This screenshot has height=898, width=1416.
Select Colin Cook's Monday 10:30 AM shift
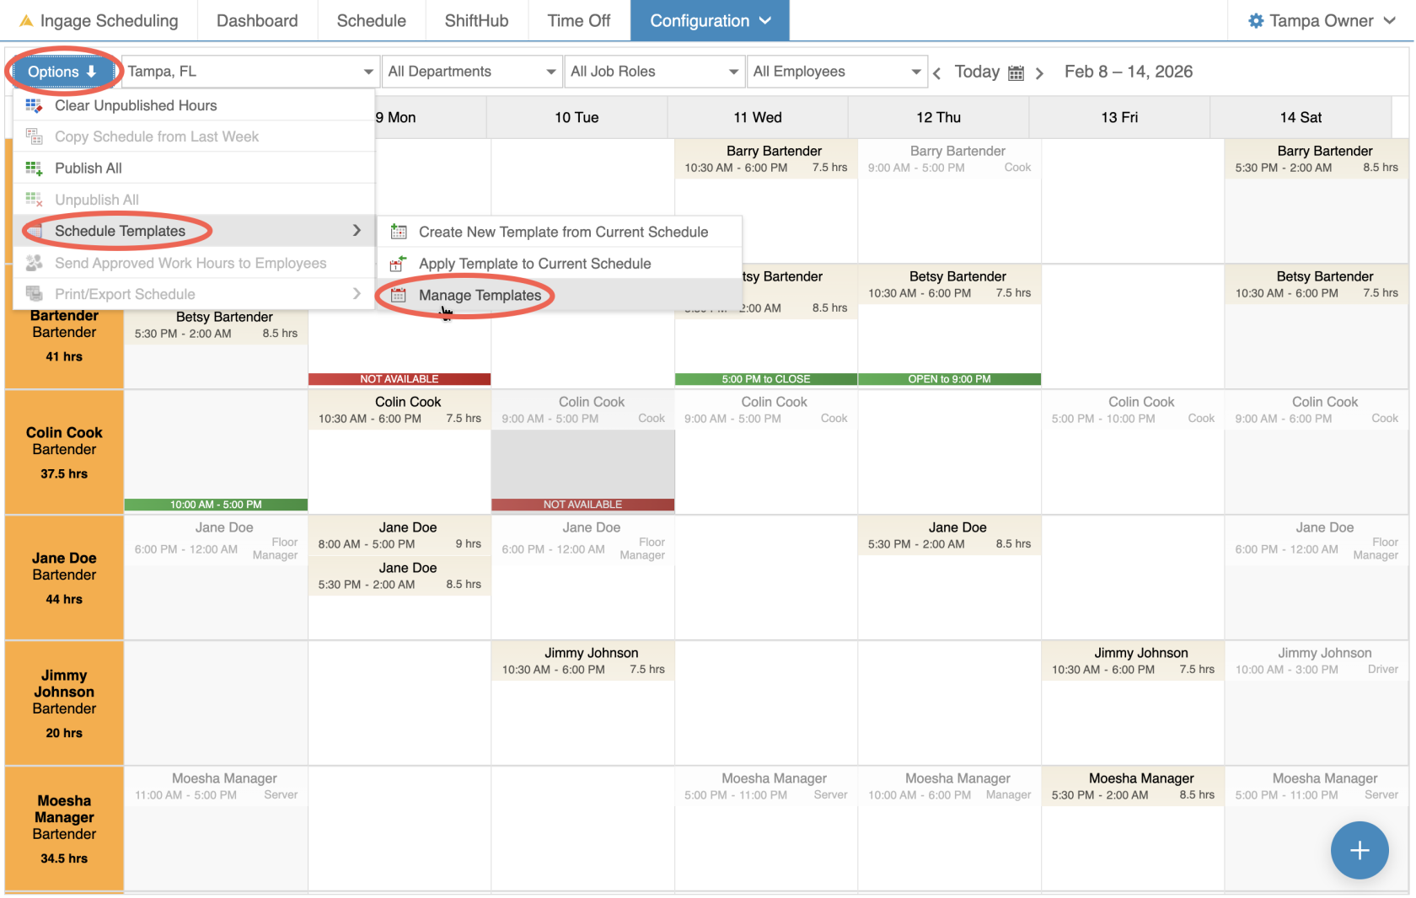click(400, 410)
